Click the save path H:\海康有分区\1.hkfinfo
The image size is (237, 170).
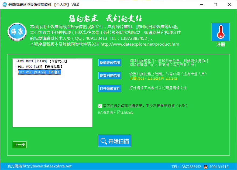(x=116, y=113)
